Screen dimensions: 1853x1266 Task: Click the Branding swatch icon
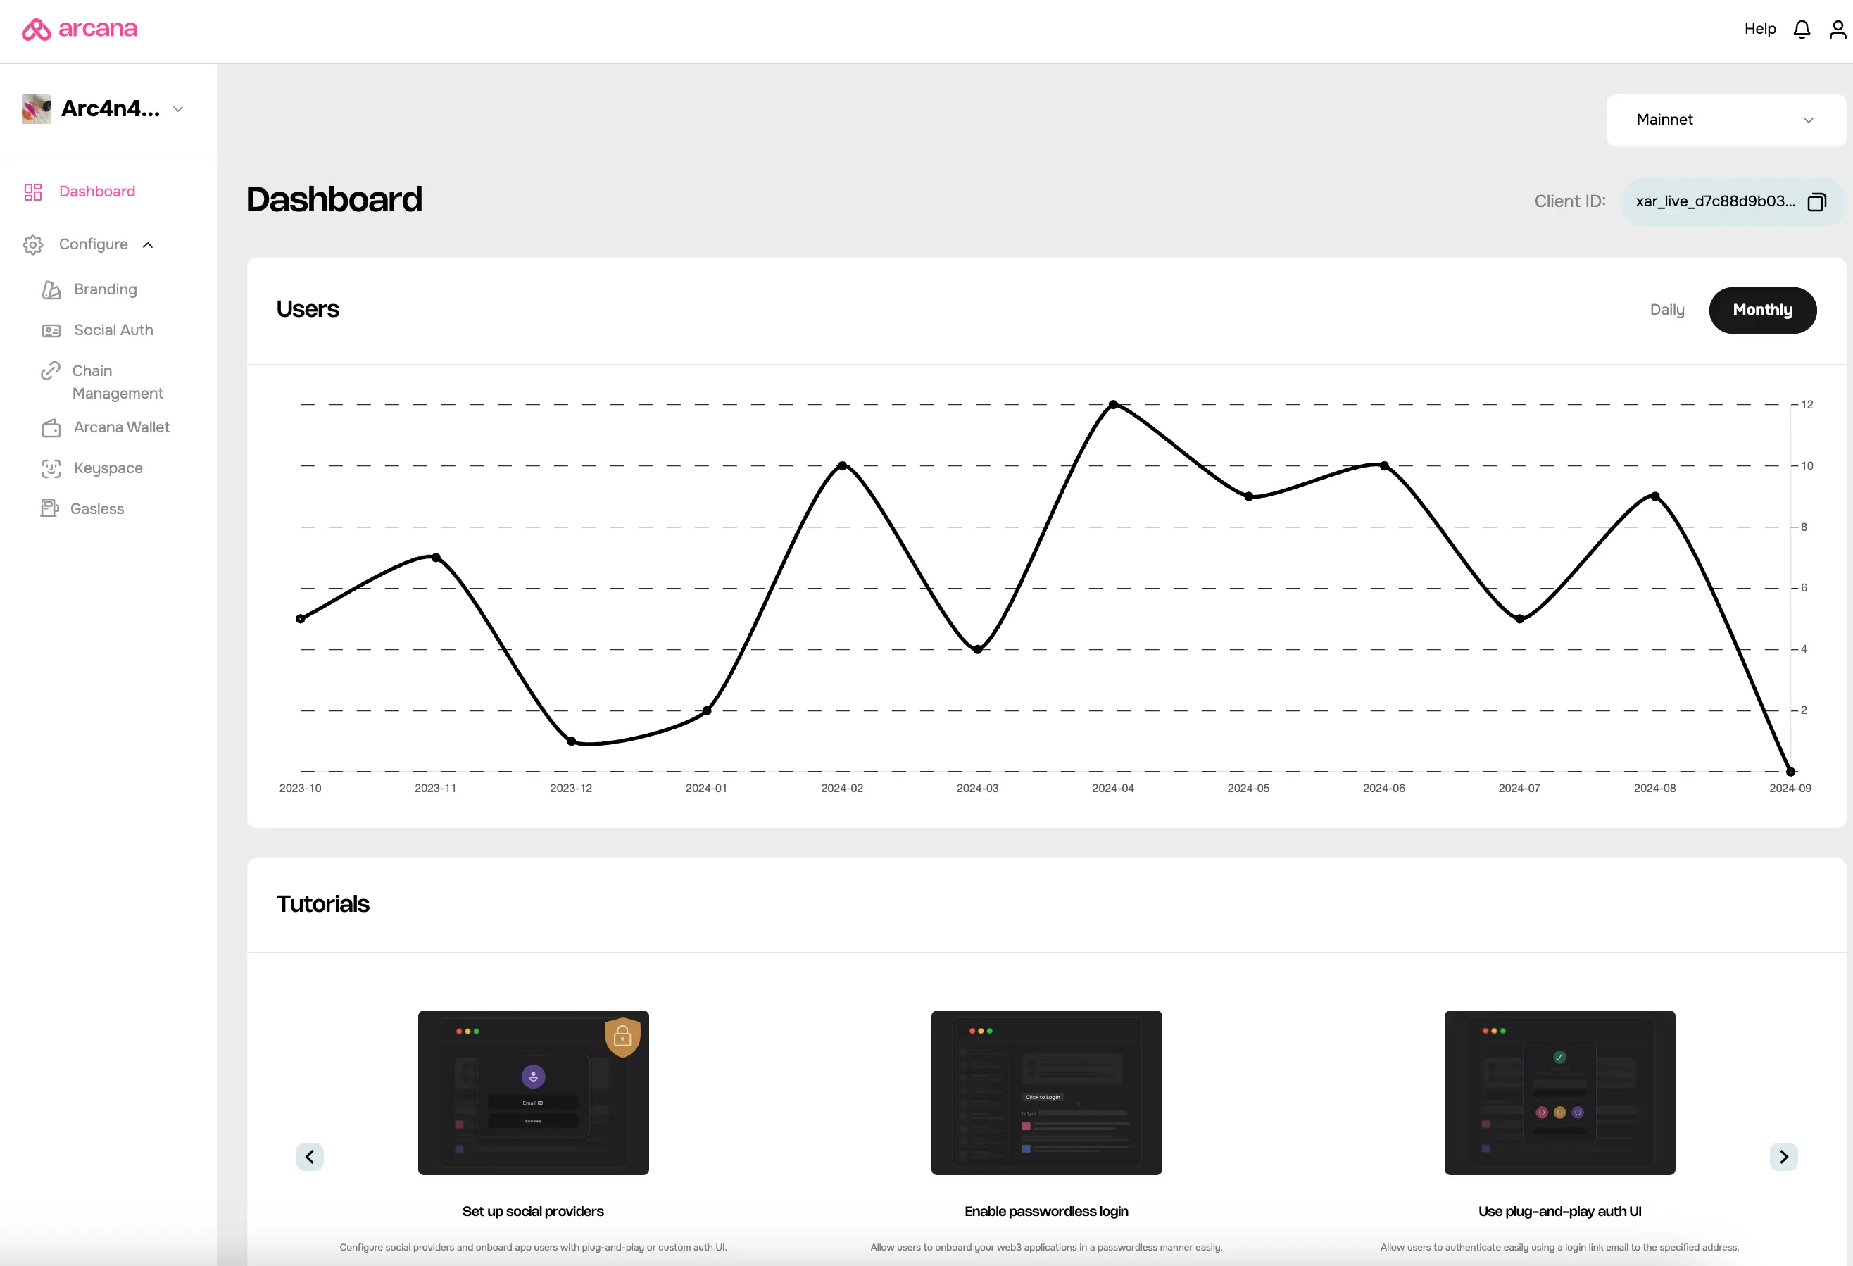coord(51,289)
